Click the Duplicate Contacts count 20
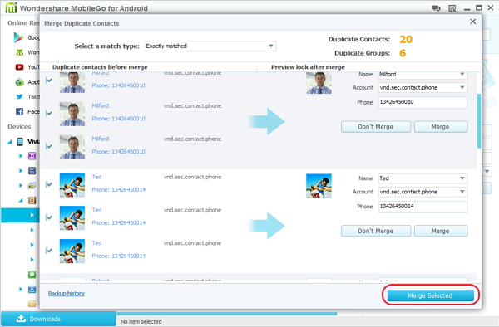Viewport: 499px width, 327px height. tap(406, 39)
